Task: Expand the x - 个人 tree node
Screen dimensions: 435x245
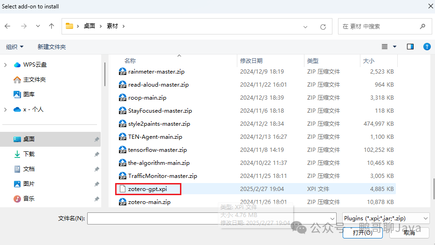Action: (5, 109)
